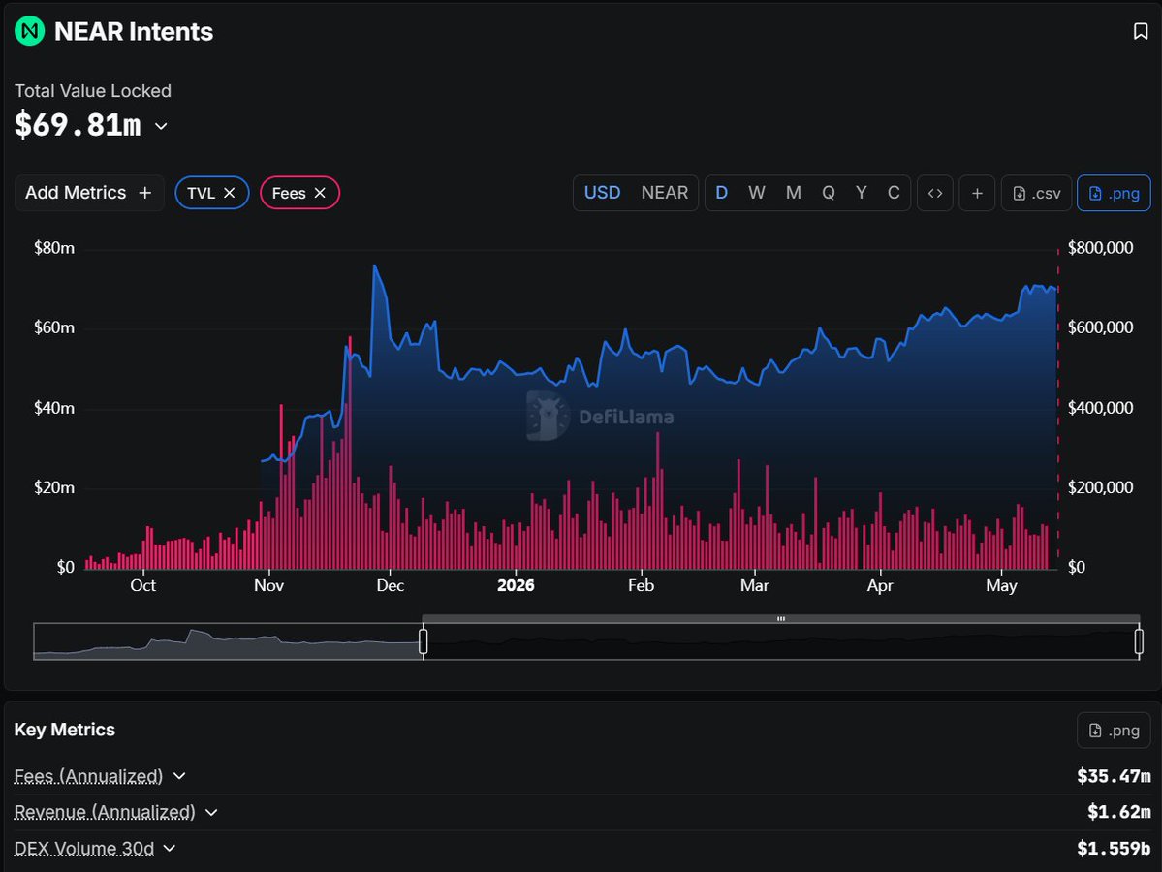The image size is (1162, 872).
Task: Click the $1.559b DEX volume value
Action: click(x=1114, y=849)
